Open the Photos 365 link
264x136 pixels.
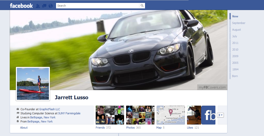tap(133, 128)
